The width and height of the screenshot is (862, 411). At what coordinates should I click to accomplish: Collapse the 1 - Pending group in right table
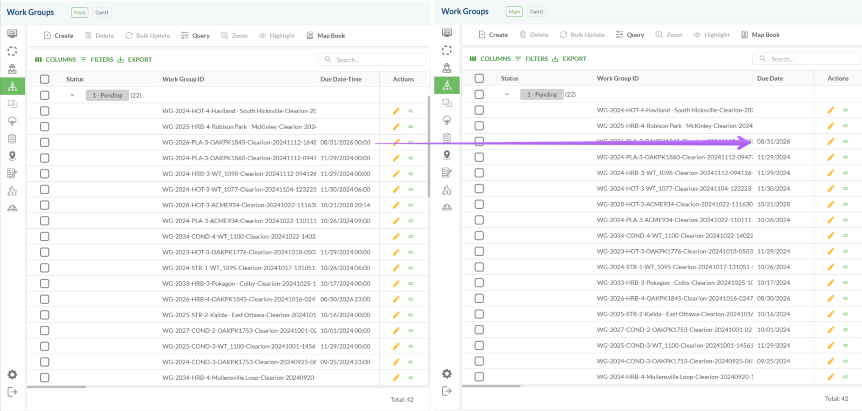(507, 95)
